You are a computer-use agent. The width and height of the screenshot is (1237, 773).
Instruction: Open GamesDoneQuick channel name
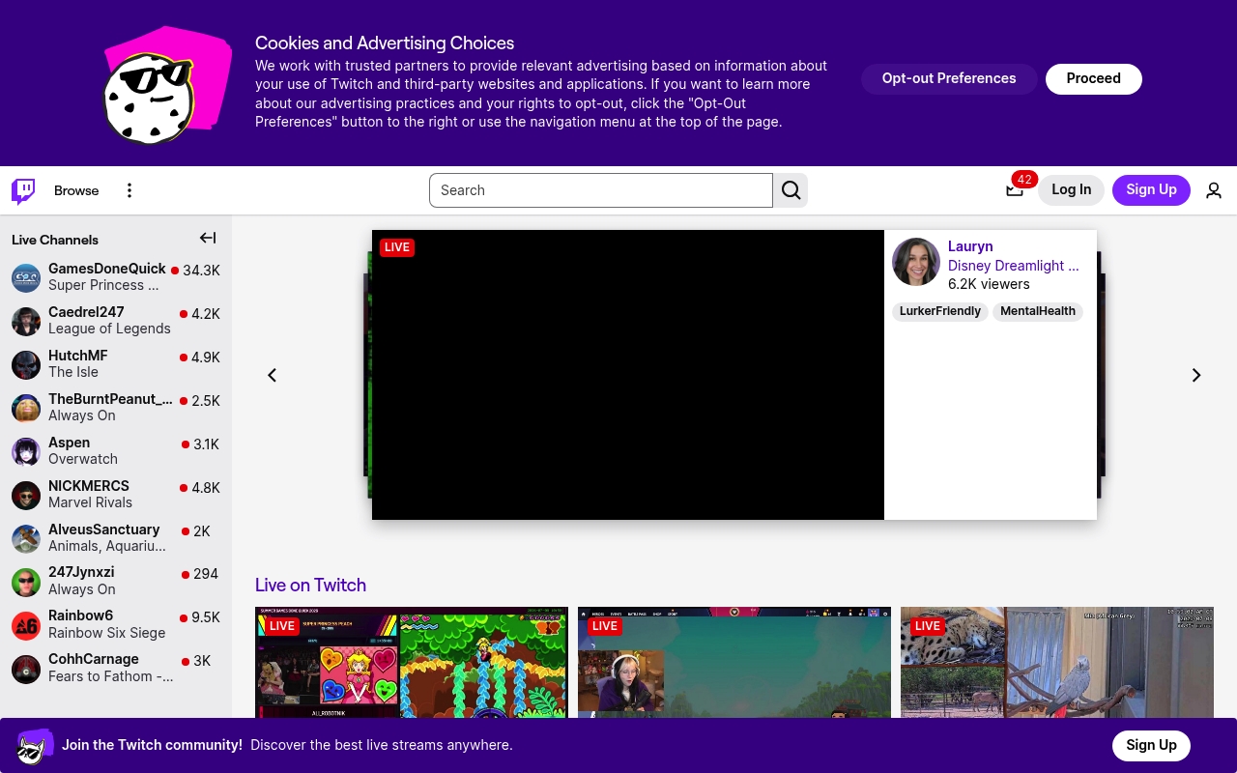(107, 269)
